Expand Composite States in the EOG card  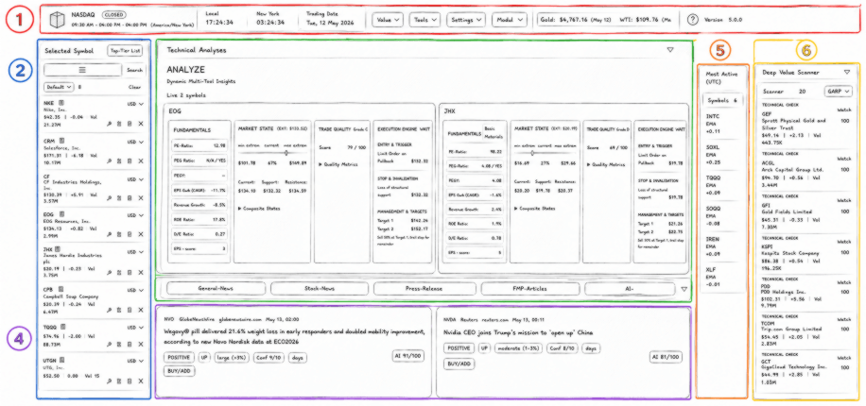[258, 208]
